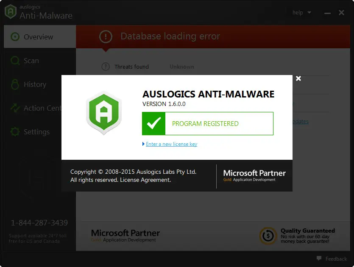
Task: Click the money back guarantee badge icon
Action: tap(268, 235)
